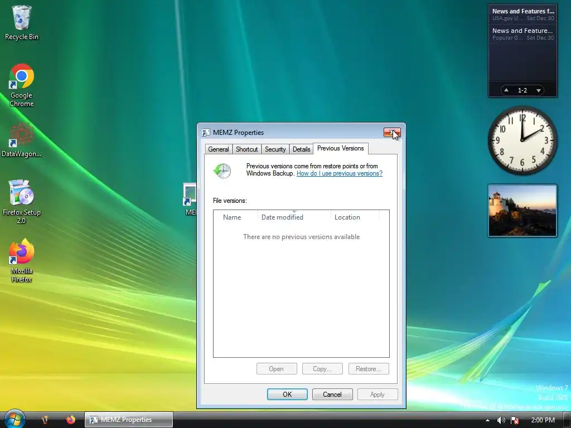Select the MEMZ shortcut icon behind dialog

coord(190,199)
